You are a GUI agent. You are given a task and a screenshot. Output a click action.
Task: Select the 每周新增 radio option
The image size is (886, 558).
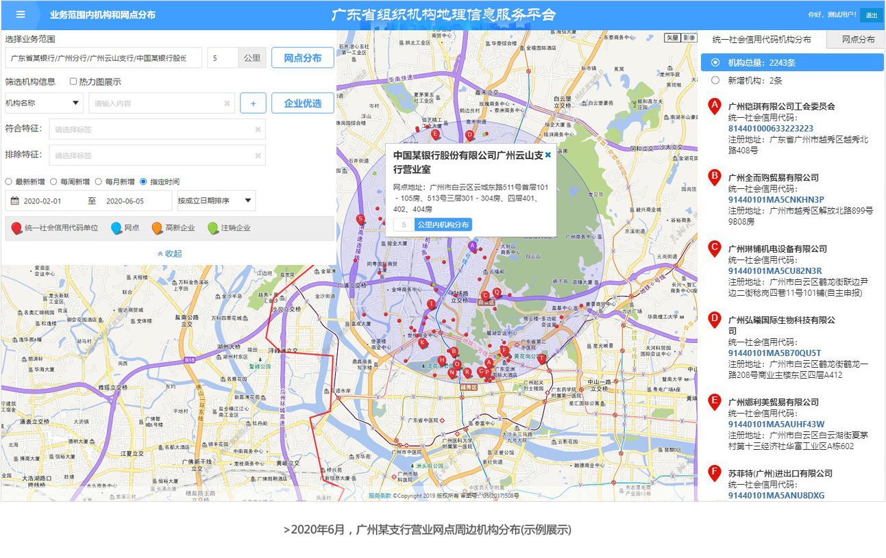[x=53, y=181]
